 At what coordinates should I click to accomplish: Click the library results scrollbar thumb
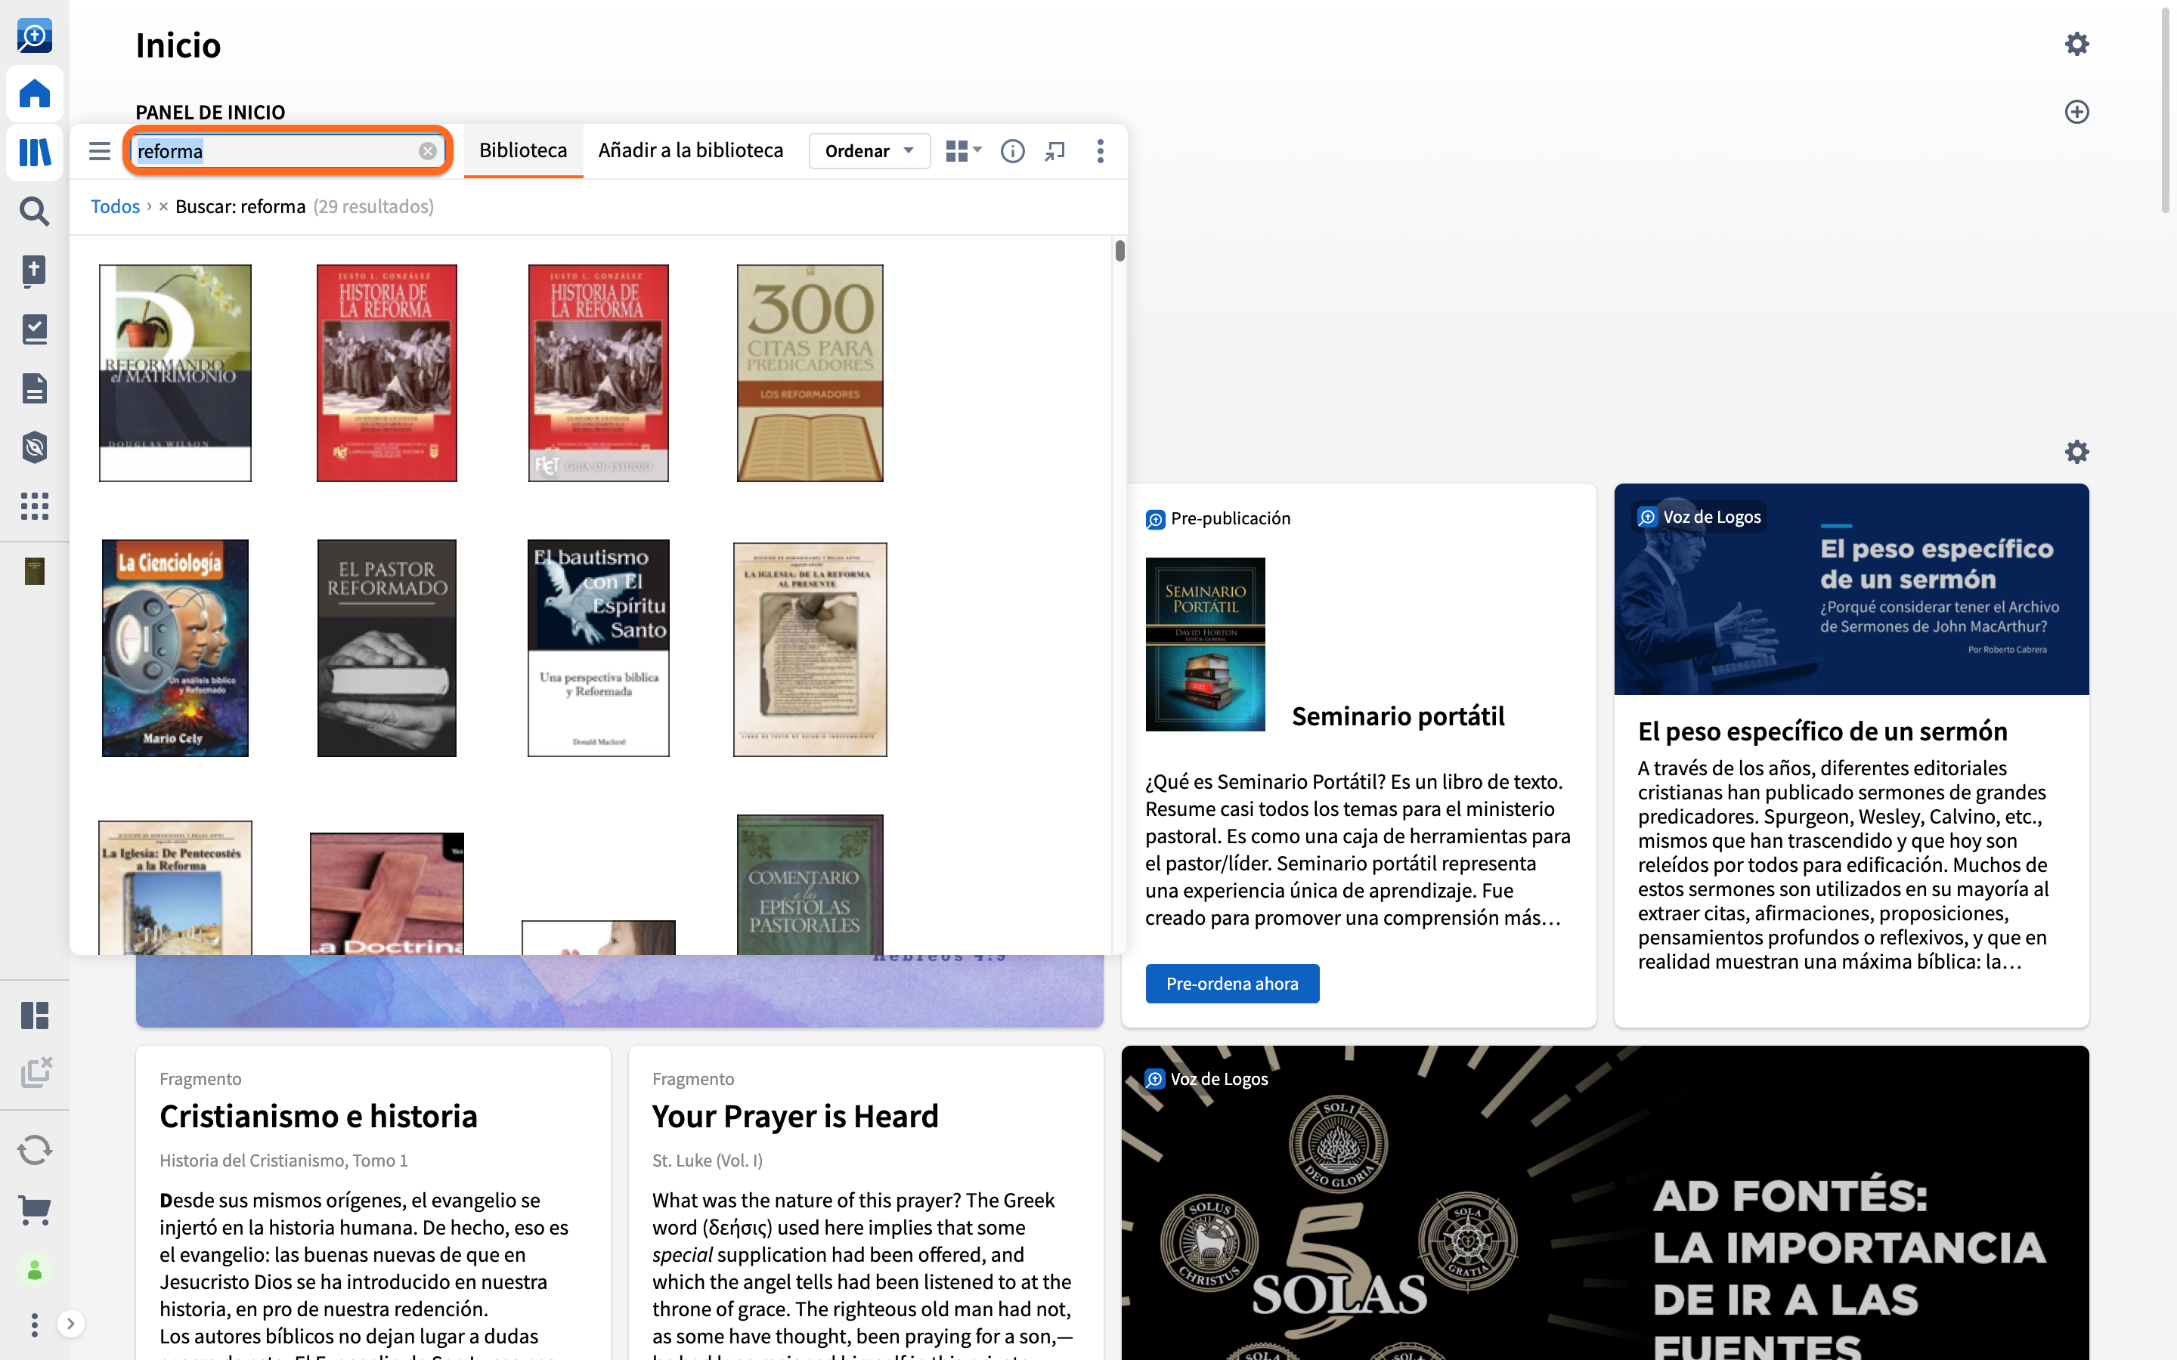point(1119,251)
